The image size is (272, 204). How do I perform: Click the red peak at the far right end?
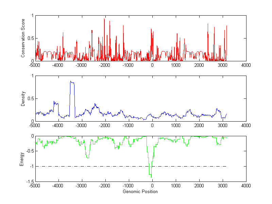pyautogui.click(x=226, y=26)
